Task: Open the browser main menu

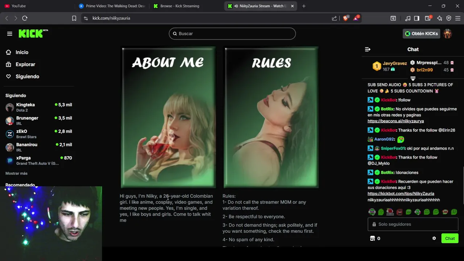Action: click(x=457, y=18)
